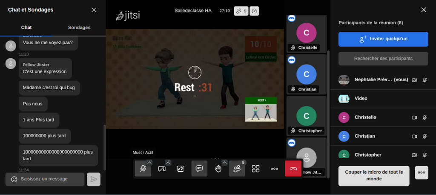This screenshot has height=195, width=436.
Task: Click muted mic icon on Christopher's thumbnail
Action: click(x=293, y=131)
